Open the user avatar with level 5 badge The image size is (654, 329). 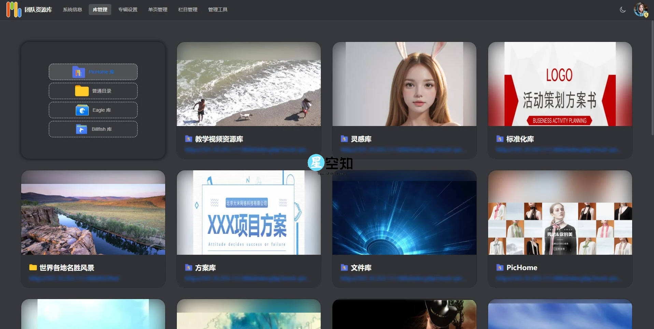click(641, 9)
